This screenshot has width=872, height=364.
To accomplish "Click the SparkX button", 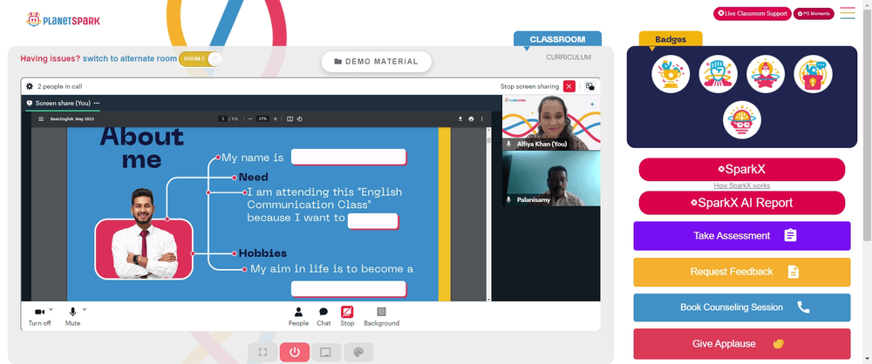I will (742, 170).
